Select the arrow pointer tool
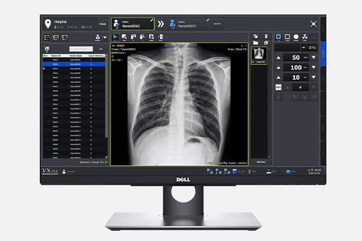362x241 pixels. pyautogui.click(x=115, y=37)
